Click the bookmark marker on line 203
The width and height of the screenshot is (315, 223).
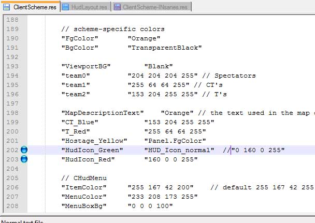(x=24, y=159)
